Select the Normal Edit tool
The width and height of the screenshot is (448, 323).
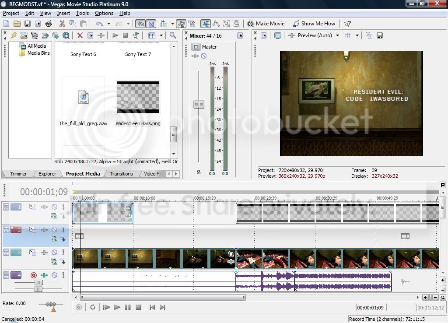pos(206,24)
